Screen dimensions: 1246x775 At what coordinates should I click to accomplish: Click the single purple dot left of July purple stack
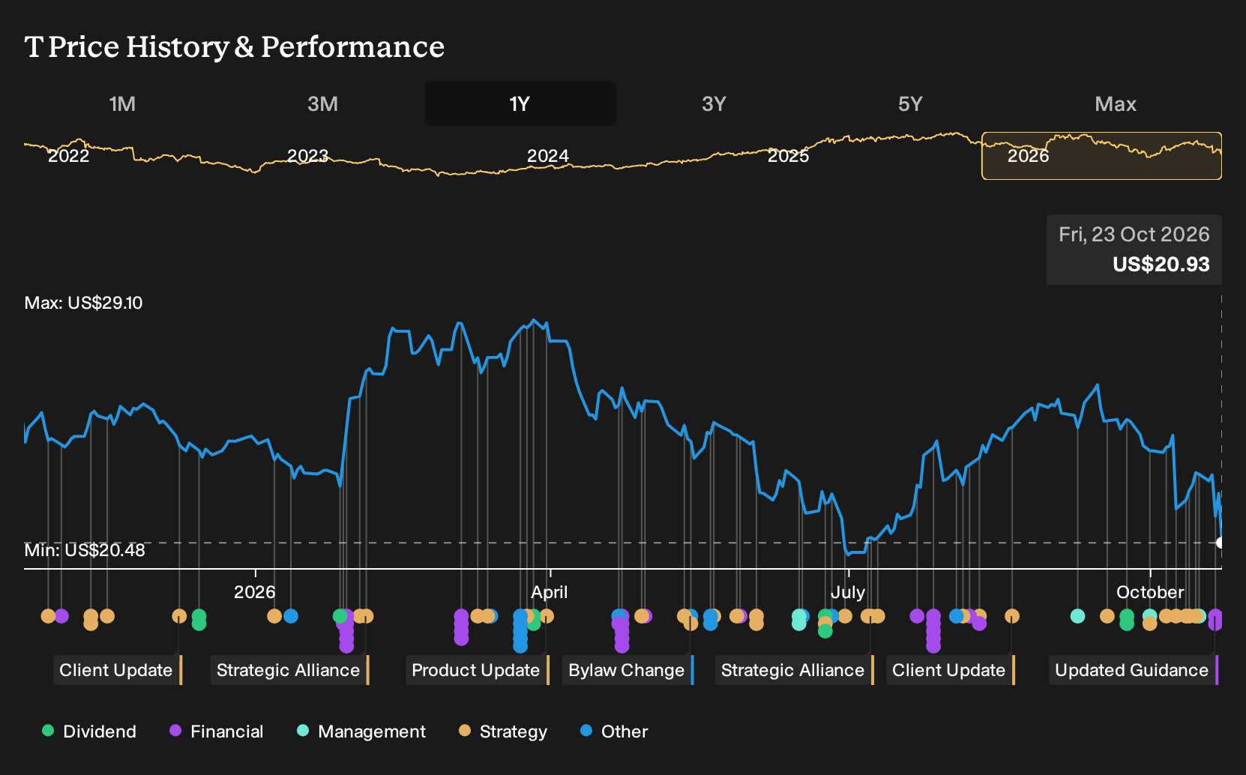(917, 616)
